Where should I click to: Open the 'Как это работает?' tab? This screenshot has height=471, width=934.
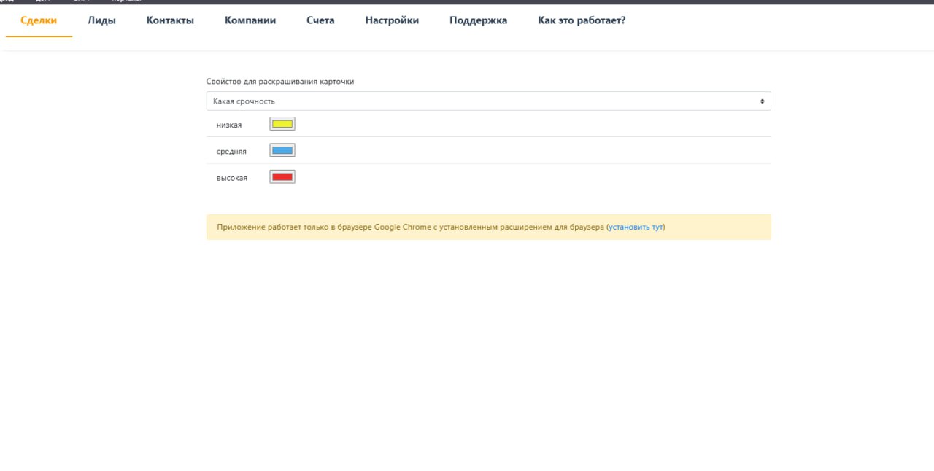(582, 20)
